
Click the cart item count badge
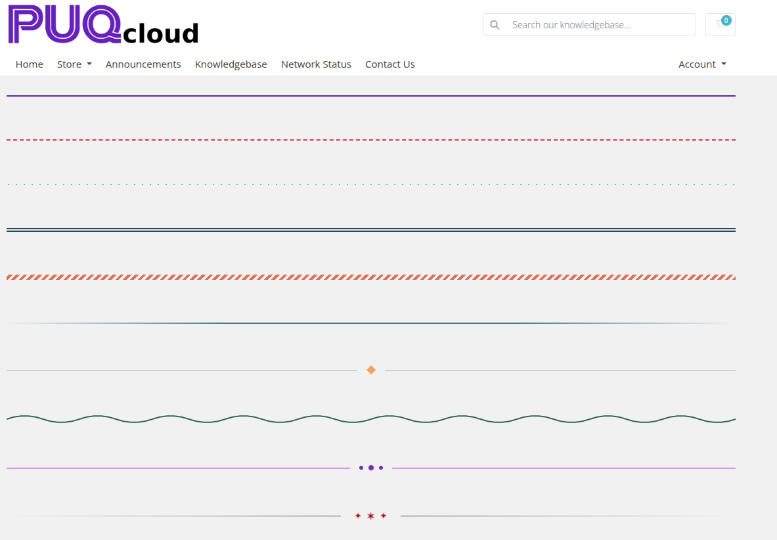coord(725,20)
